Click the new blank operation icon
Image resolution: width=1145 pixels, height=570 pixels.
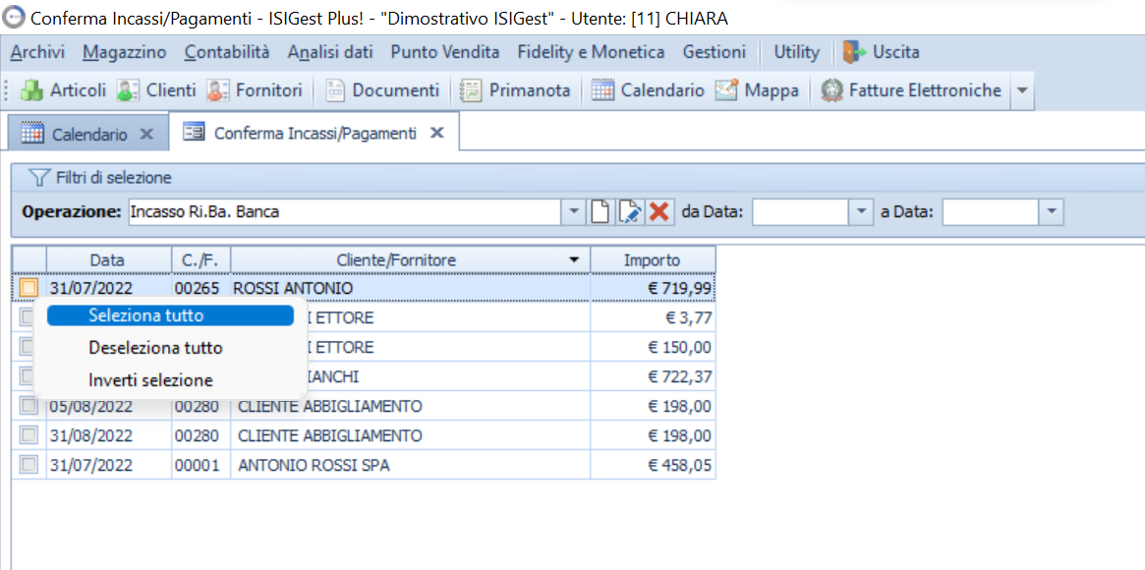(x=601, y=211)
